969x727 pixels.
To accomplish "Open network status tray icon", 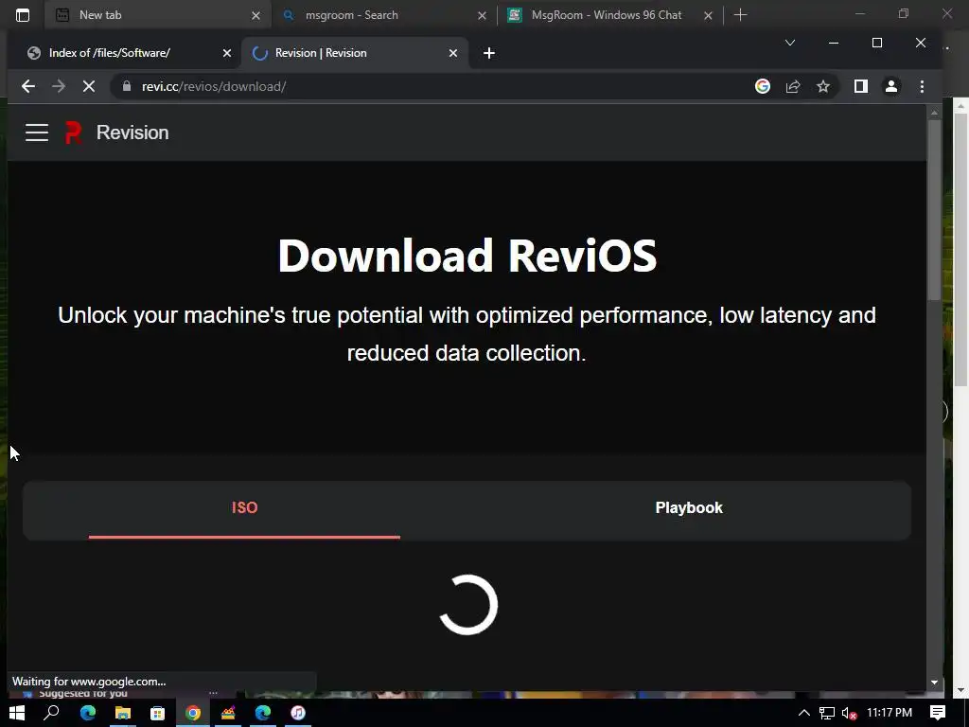I will [827, 713].
